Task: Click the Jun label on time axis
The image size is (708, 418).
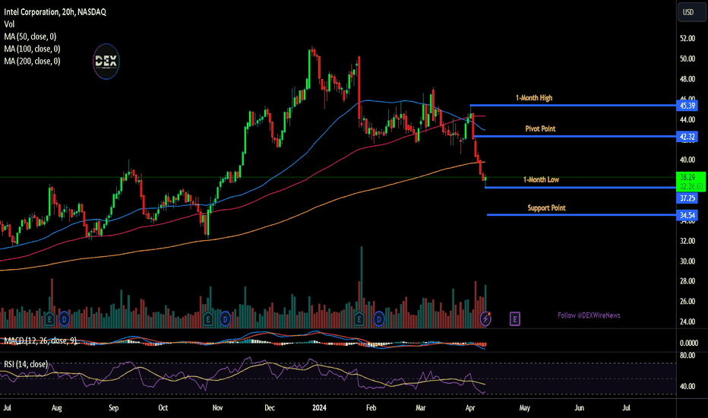Action: coord(579,408)
